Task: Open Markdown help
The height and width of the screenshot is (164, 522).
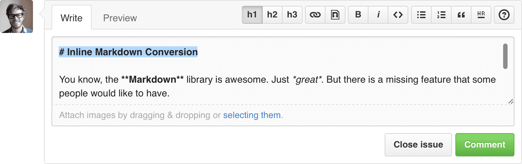Action: point(504,15)
